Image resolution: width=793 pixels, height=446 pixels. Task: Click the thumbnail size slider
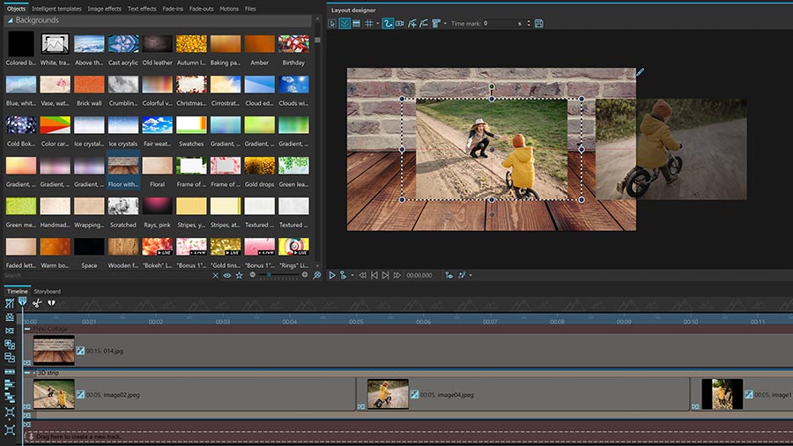(270, 275)
